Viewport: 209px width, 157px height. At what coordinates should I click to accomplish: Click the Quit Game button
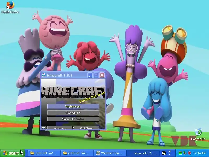(x=86, y=128)
